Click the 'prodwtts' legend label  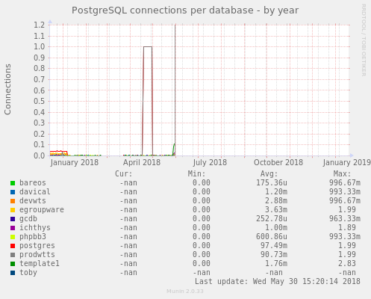coord(37,255)
